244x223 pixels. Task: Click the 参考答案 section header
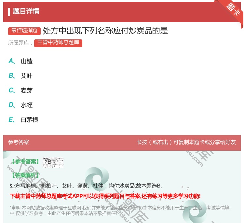19,142
